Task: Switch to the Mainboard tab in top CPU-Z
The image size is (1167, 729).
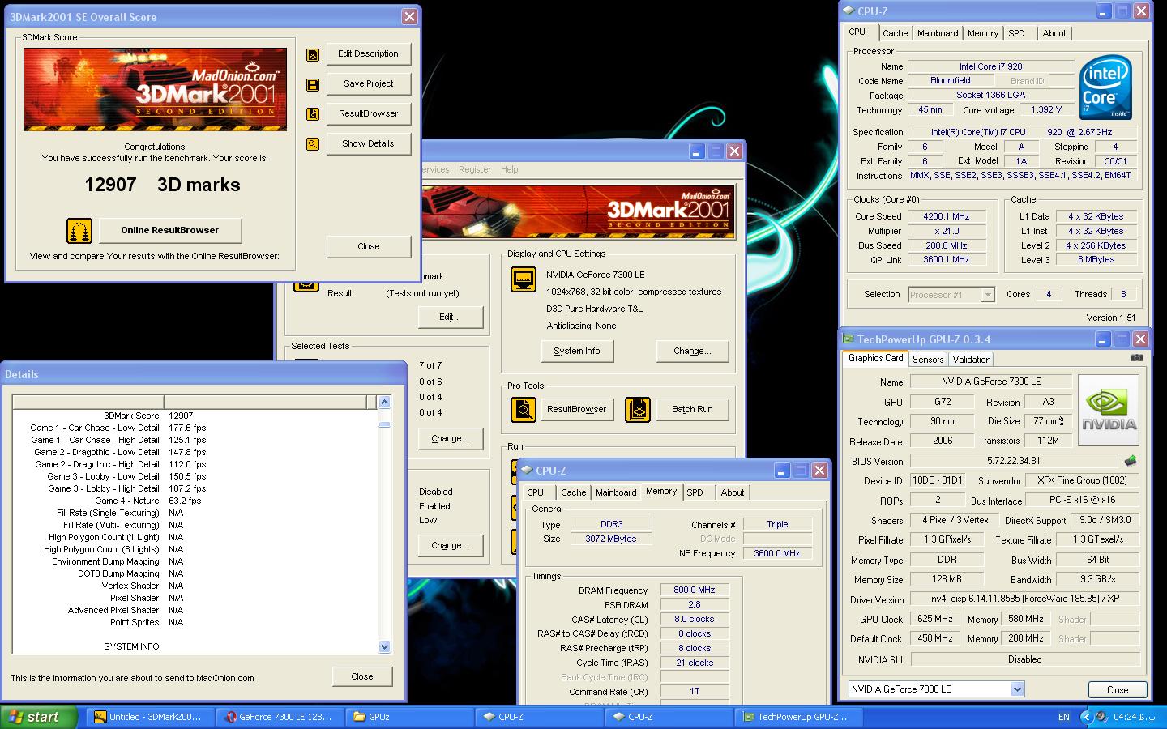Action: pos(938,33)
